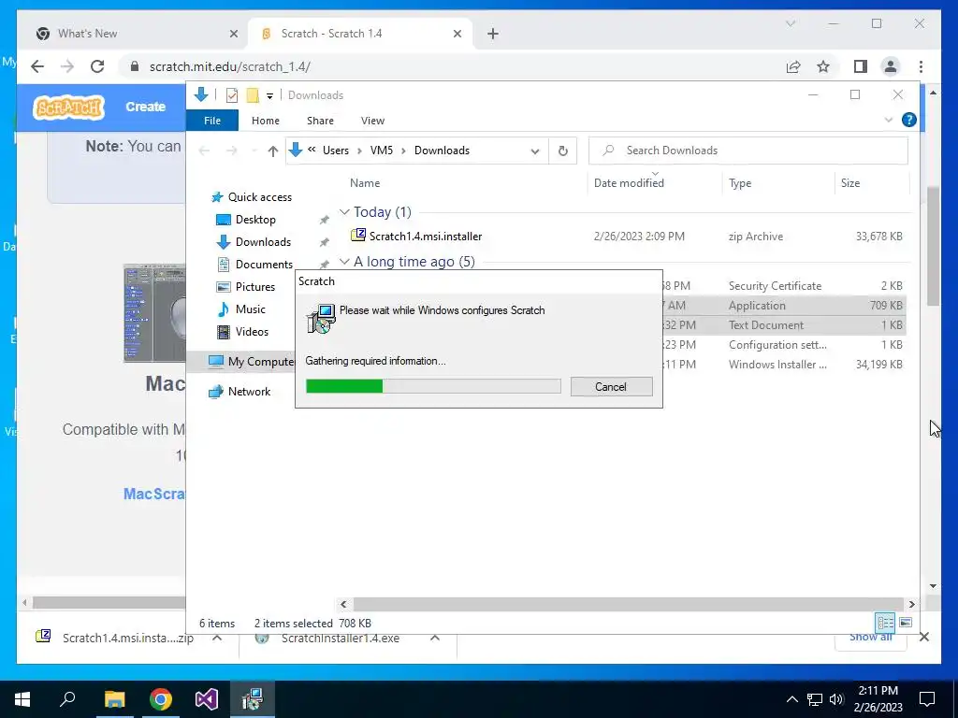
Task: Select Videos in navigation pane
Action: point(243,332)
